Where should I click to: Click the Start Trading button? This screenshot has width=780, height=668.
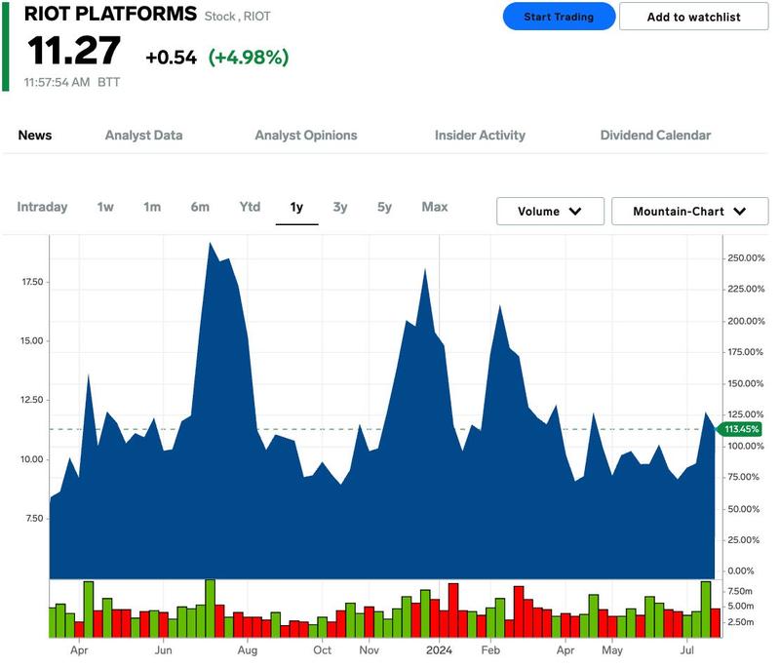pos(559,17)
